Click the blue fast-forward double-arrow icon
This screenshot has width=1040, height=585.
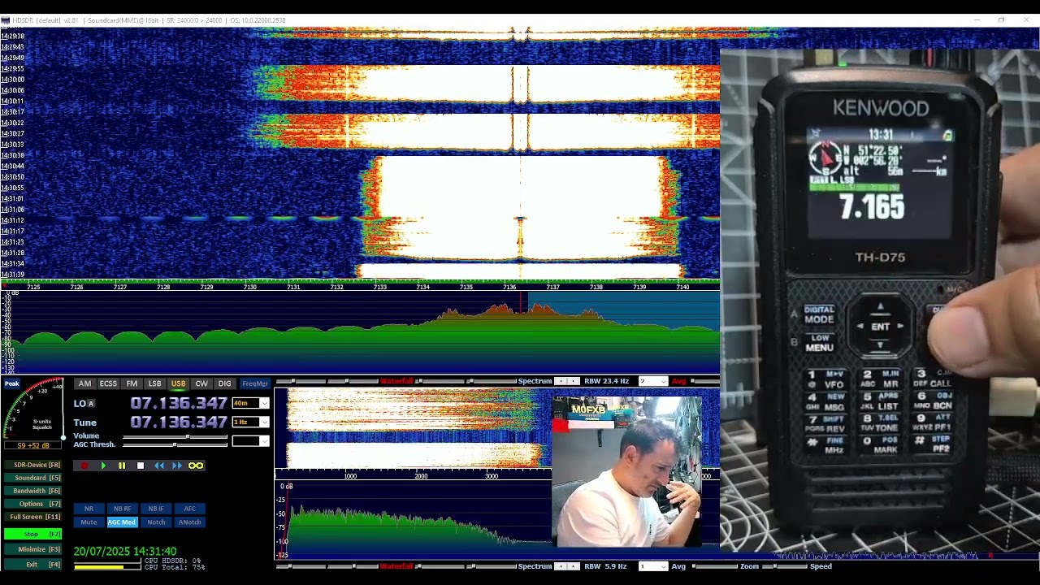pos(177,466)
